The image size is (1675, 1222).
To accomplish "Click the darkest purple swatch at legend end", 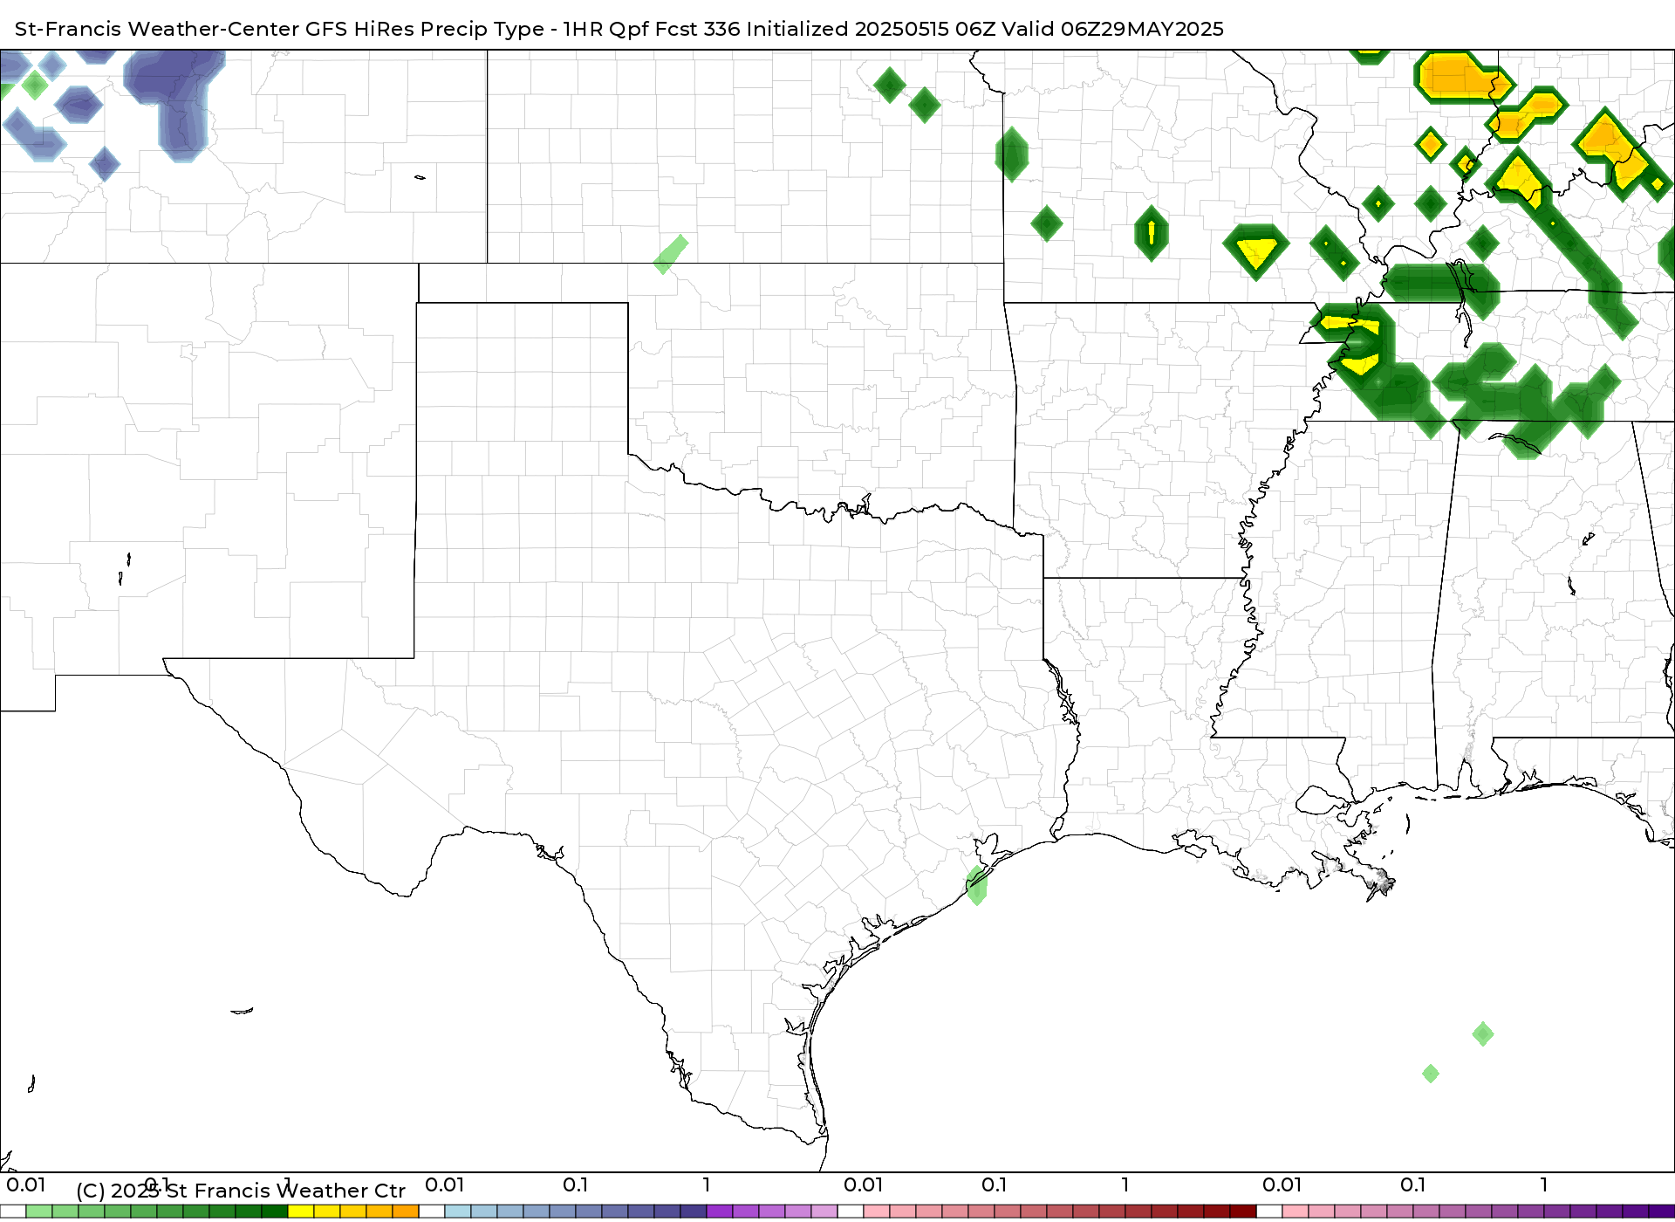I will (x=1662, y=1212).
